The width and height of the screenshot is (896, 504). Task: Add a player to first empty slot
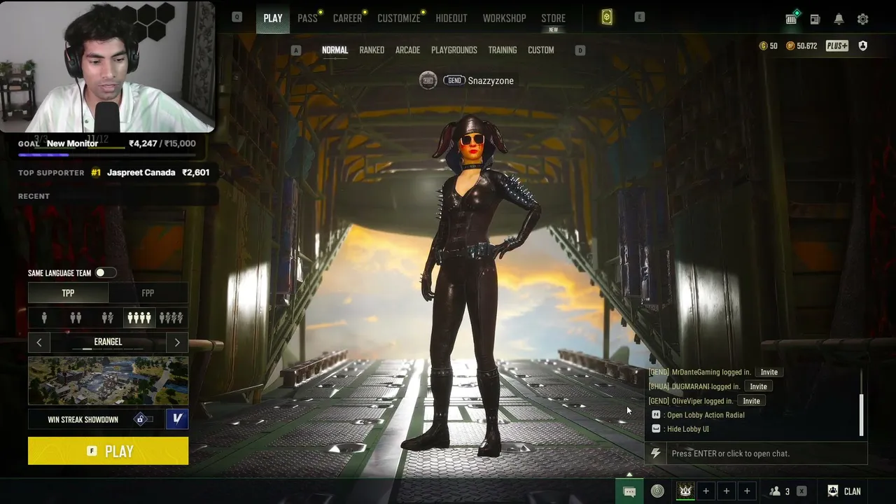[706, 491]
